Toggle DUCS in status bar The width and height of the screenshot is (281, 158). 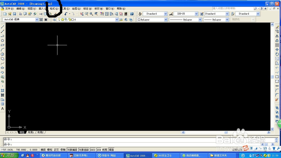pos(93,150)
